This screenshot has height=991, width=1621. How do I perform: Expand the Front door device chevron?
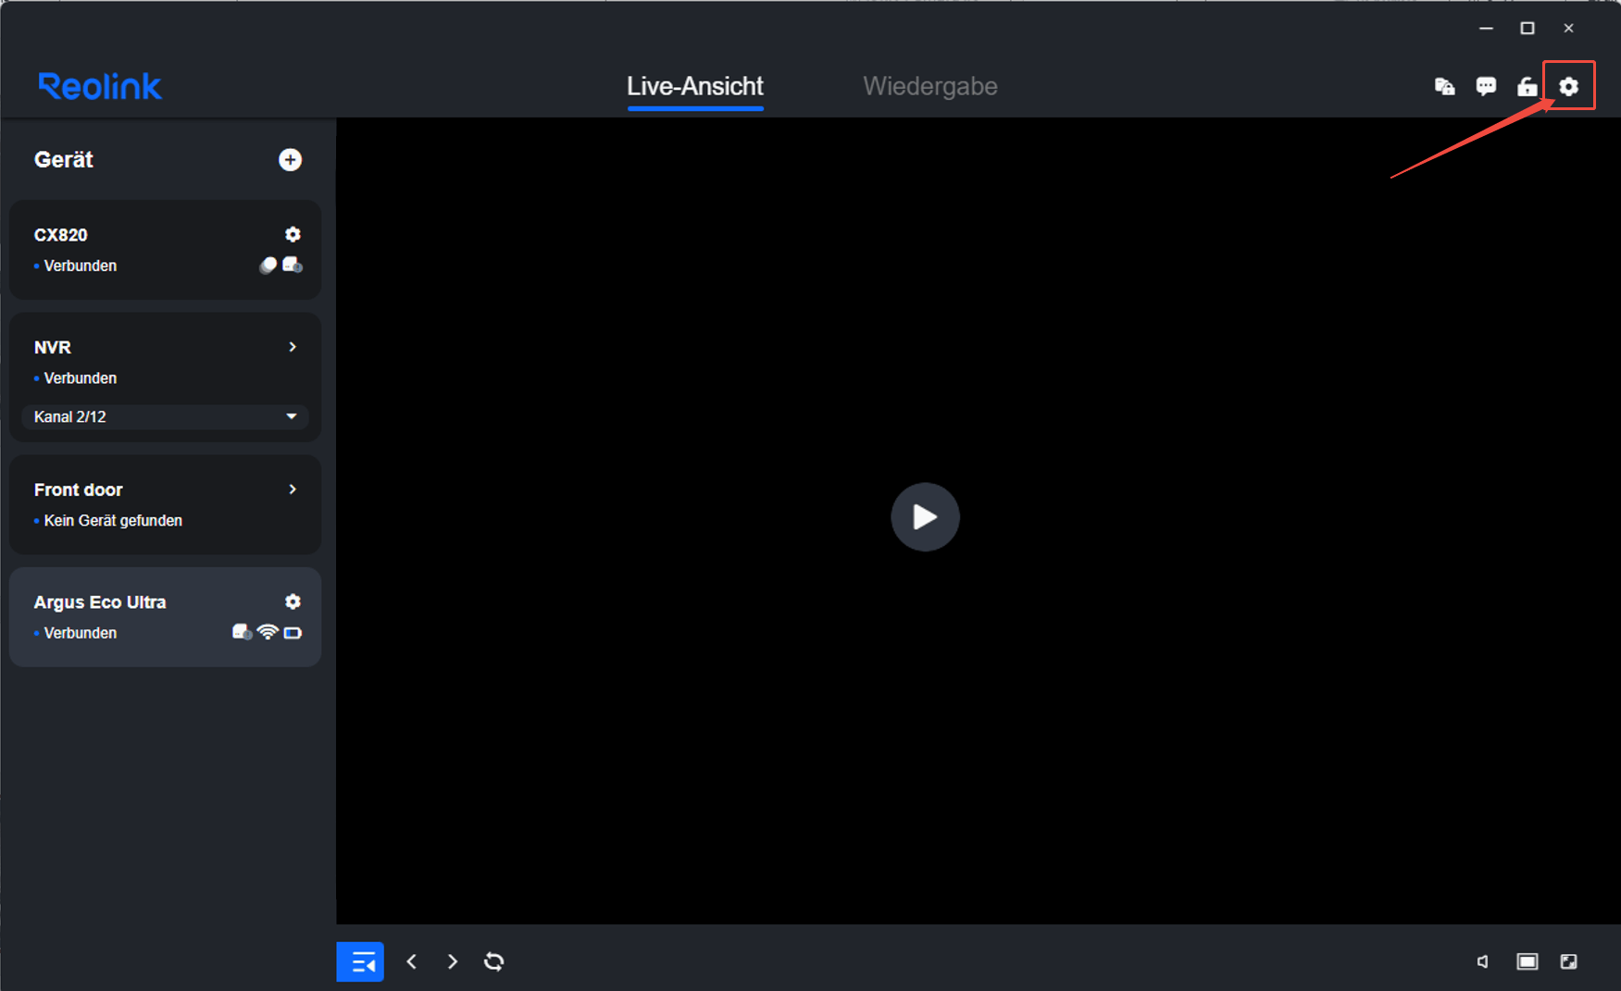[x=293, y=489]
